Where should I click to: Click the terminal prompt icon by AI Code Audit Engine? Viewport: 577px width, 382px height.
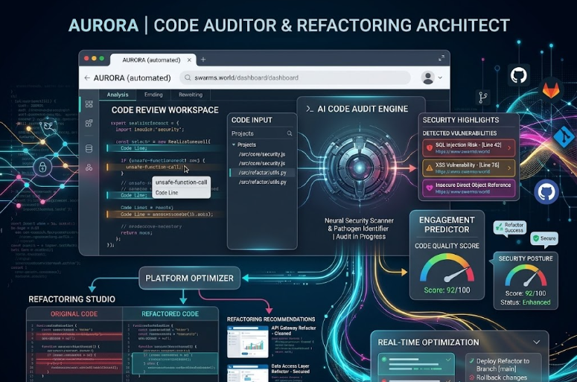310,109
